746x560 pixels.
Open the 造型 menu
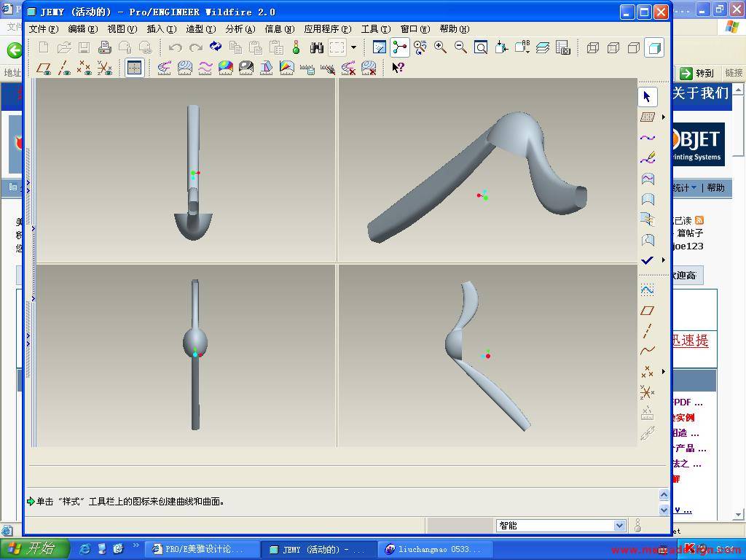[x=200, y=29]
